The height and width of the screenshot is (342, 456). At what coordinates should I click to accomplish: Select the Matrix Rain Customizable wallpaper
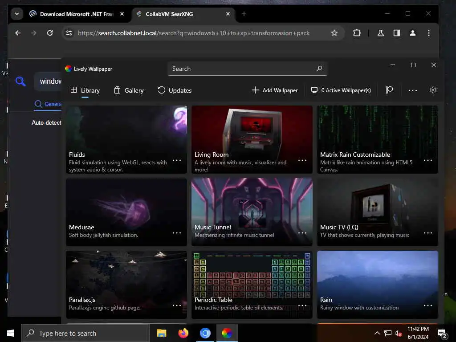coord(378,139)
